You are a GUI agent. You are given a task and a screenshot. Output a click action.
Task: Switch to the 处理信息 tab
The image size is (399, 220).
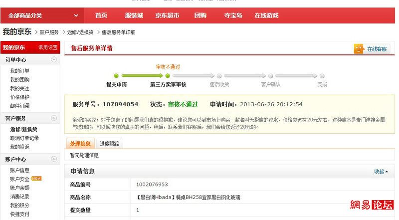click(x=80, y=144)
